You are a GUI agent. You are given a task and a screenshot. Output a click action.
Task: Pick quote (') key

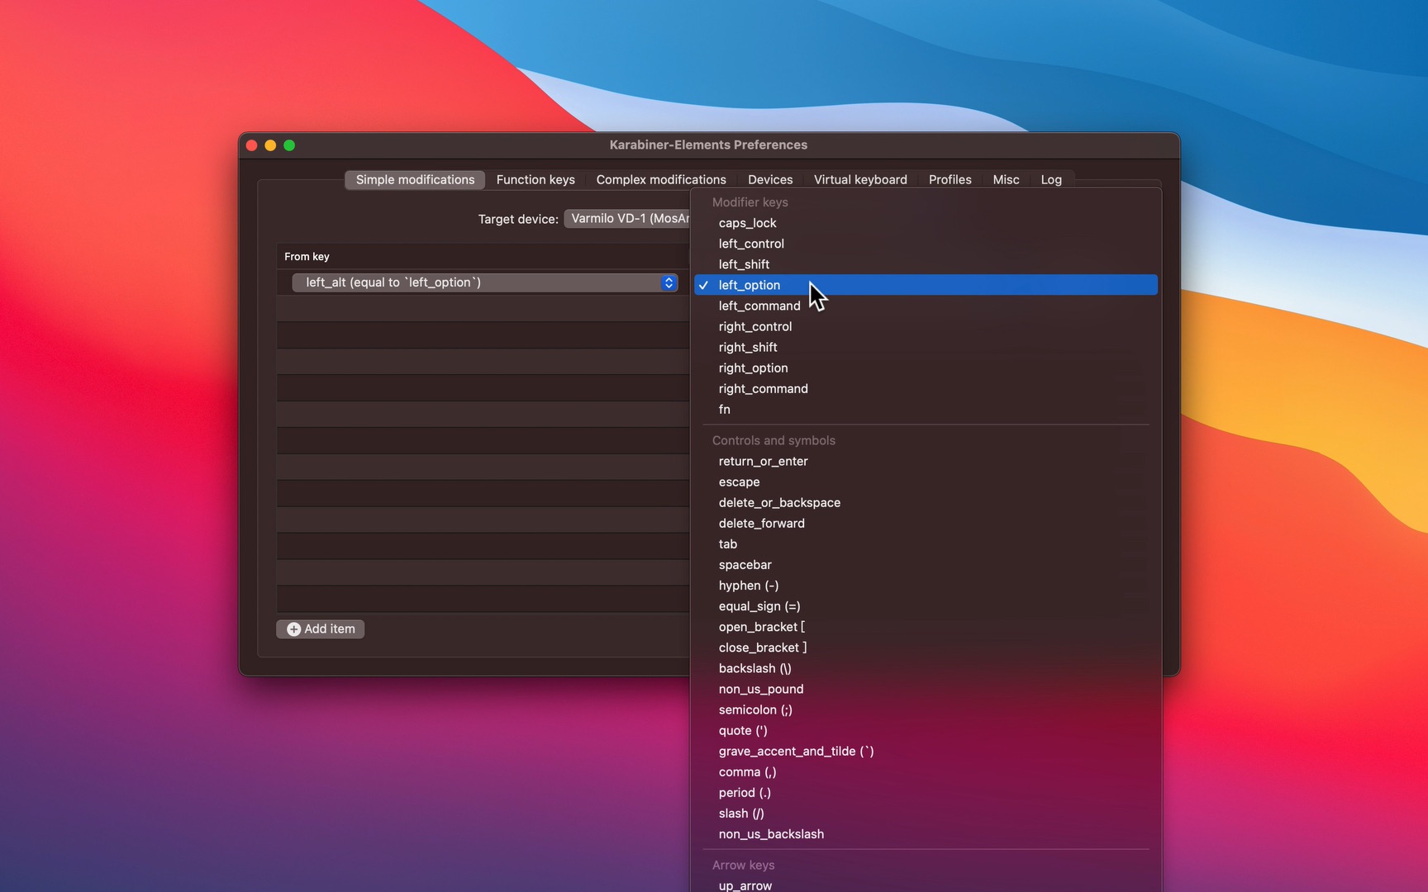[926, 729]
